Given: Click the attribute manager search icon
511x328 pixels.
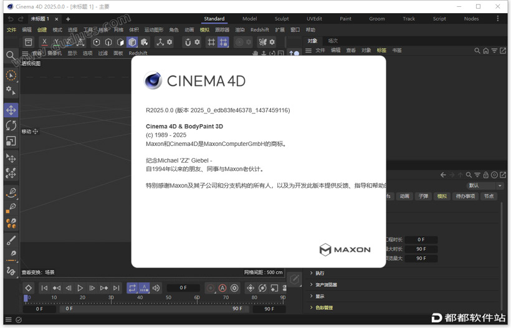Looking at the screenshot, I should pos(469,175).
